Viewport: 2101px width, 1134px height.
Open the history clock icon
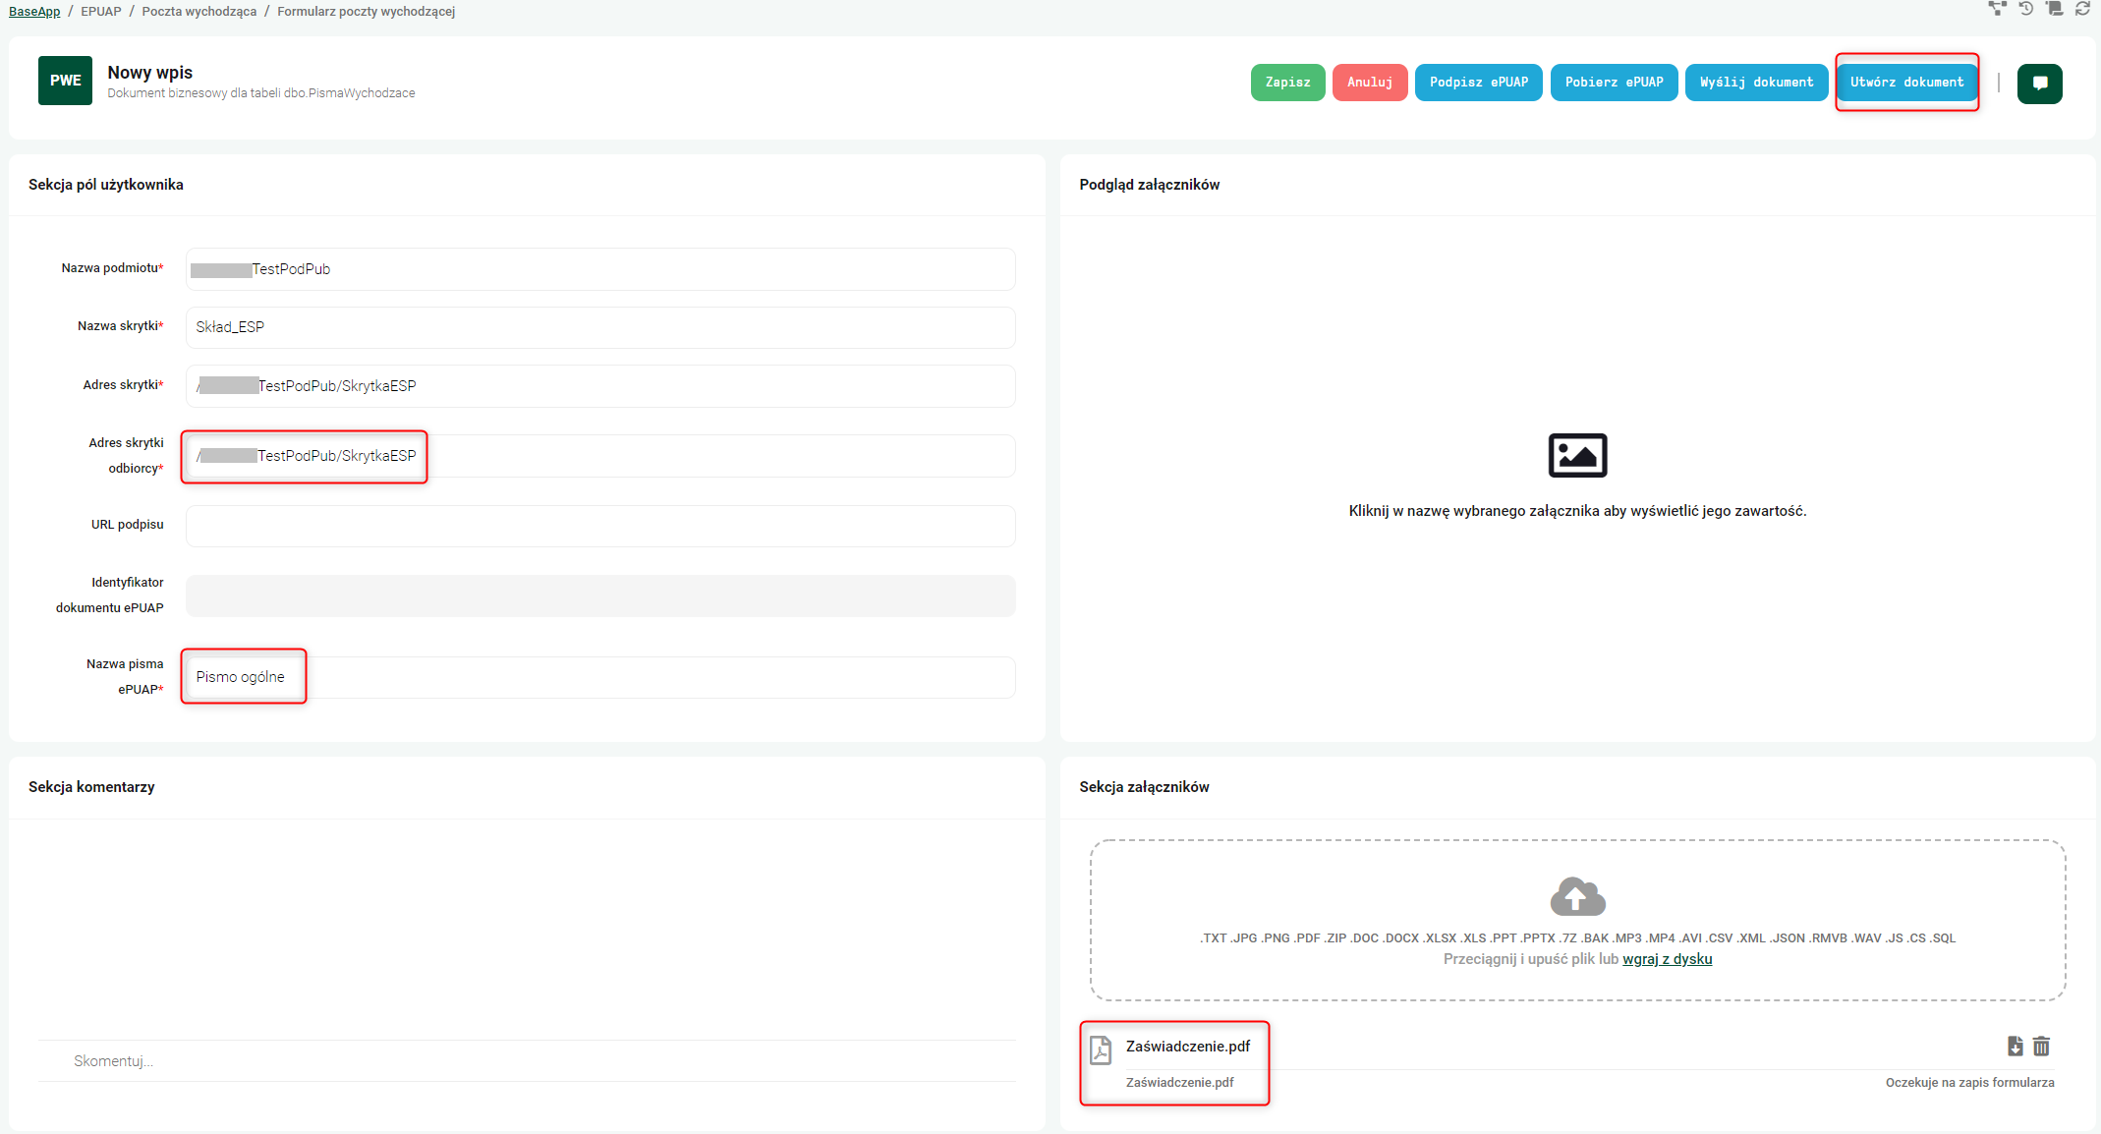coord(2025,9)
